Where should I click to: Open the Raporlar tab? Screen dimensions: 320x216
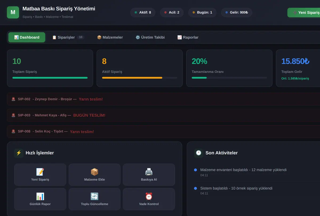coord(188,37)
